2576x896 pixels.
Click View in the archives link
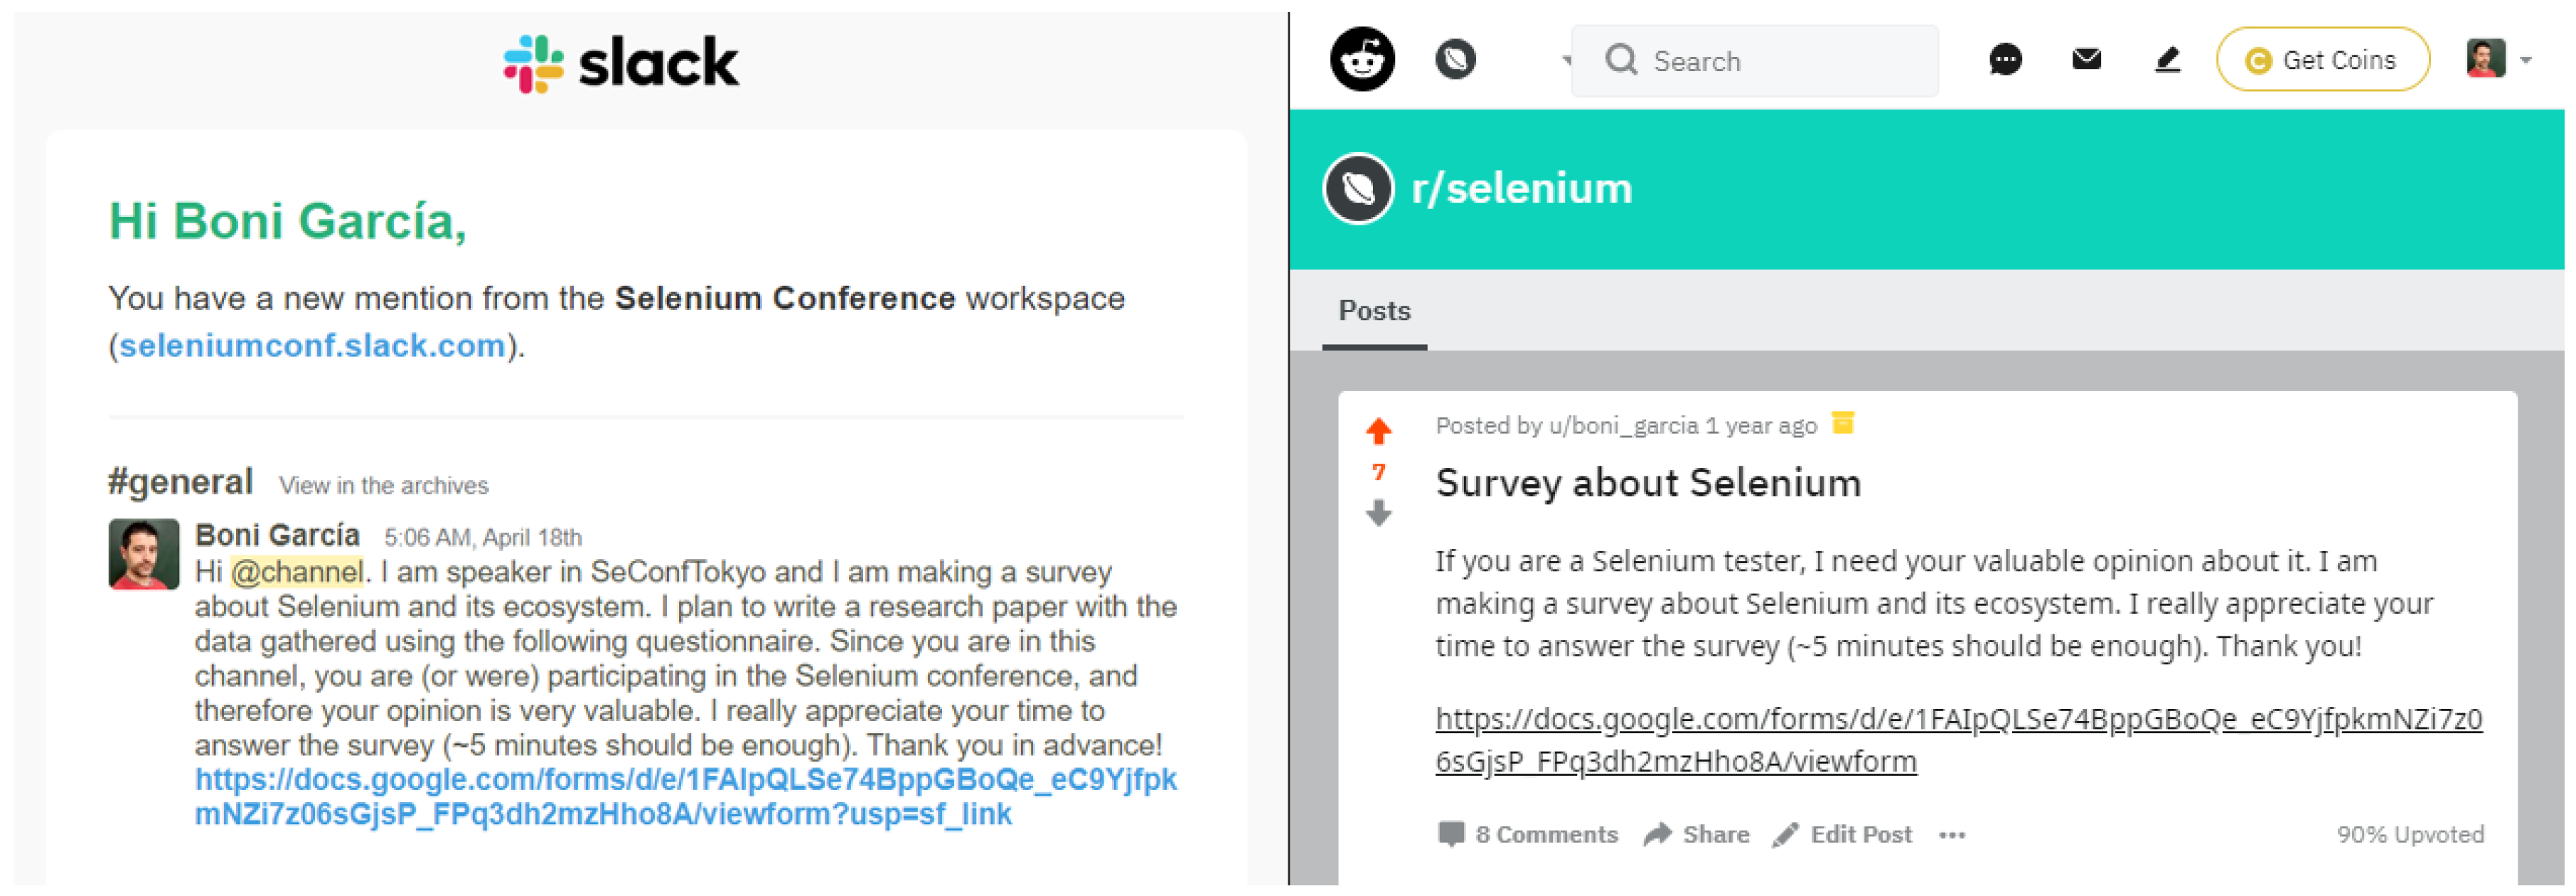coord(384,486)
